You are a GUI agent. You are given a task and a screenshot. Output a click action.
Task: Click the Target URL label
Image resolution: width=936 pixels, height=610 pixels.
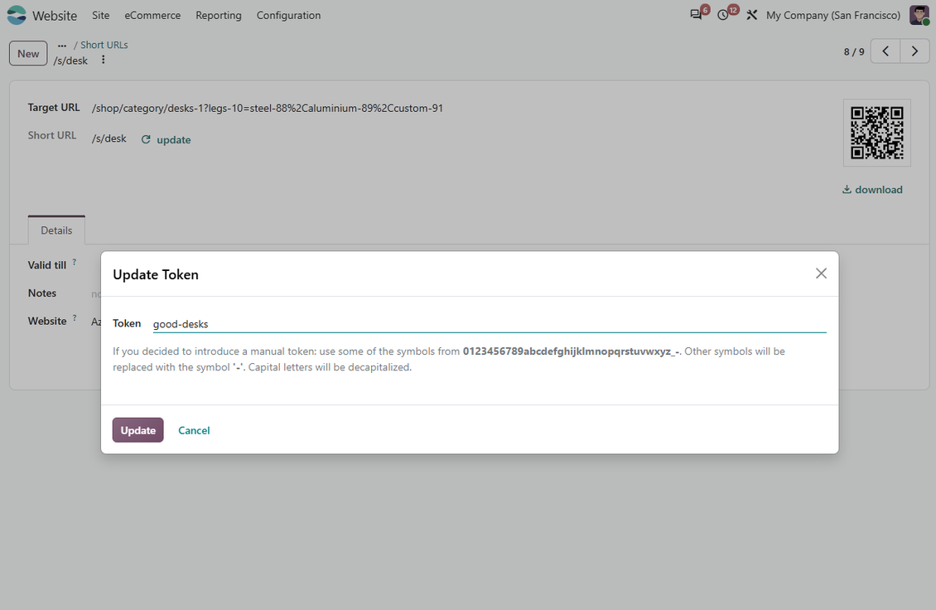click(54, 108)
